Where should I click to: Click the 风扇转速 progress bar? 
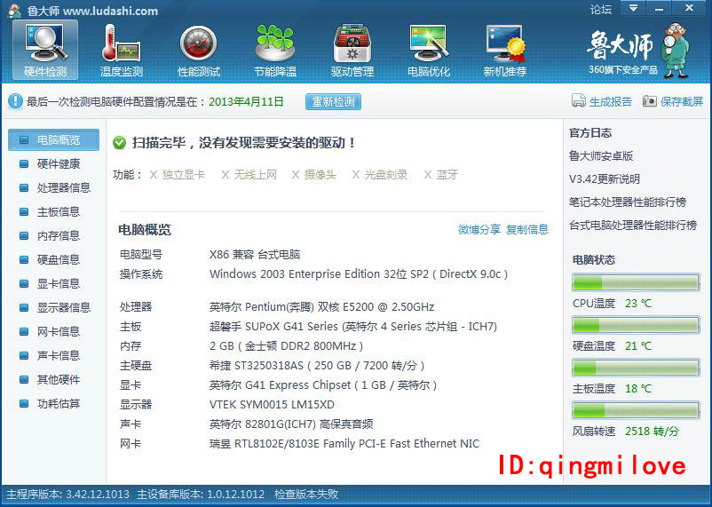[x=636, y=410]
